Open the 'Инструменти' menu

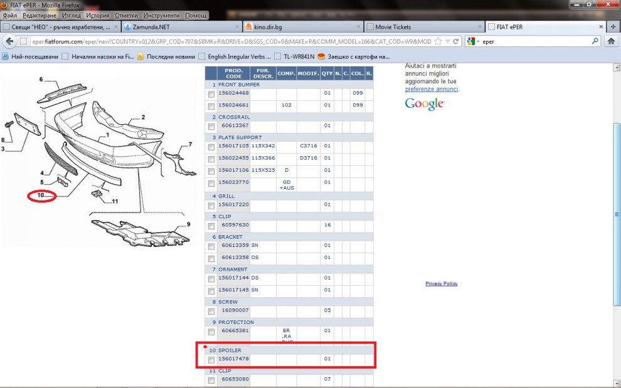[161, 15]
